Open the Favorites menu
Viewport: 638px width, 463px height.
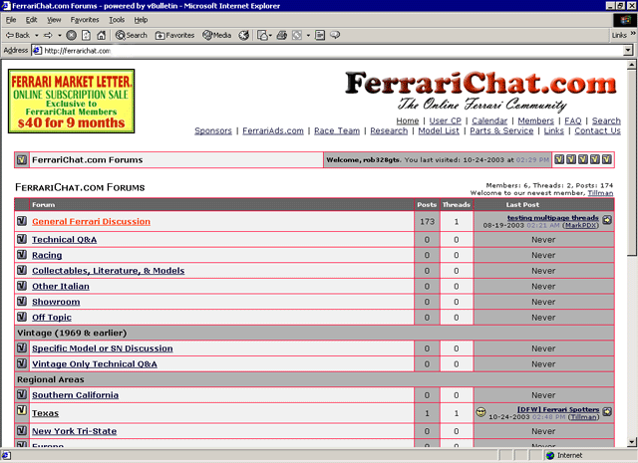[x=85, y=20]
